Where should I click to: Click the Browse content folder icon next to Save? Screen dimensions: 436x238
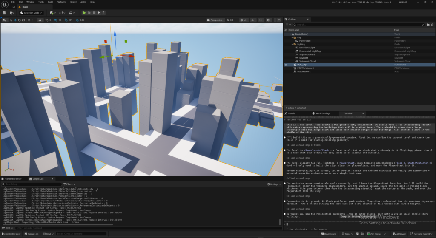11,13
